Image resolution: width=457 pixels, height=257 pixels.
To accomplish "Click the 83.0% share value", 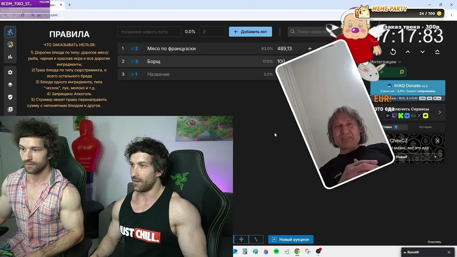I will [267, 49].
